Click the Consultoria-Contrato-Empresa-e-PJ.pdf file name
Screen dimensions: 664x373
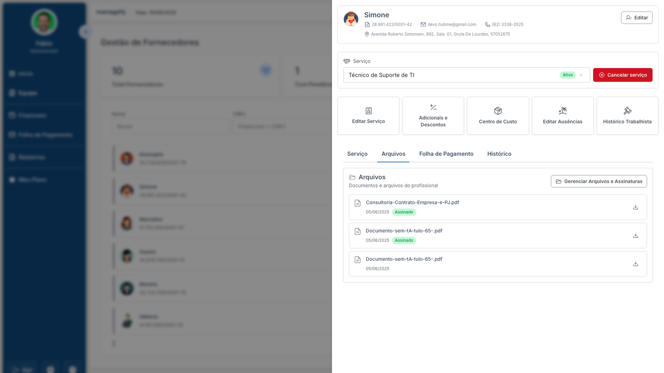(412, 202)
